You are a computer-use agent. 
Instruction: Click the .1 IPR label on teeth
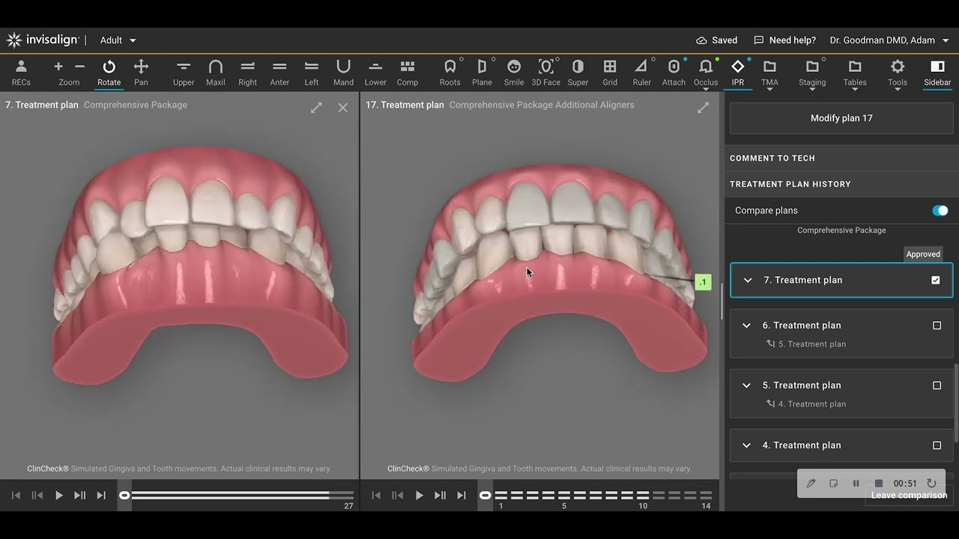click(x=703, y=282)
